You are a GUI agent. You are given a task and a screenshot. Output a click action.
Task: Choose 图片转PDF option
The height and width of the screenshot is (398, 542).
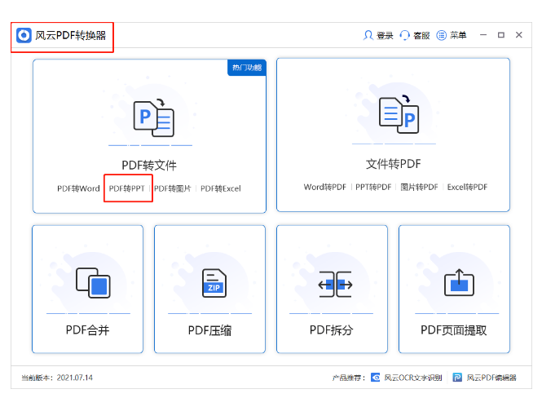(x=419, y=187)
